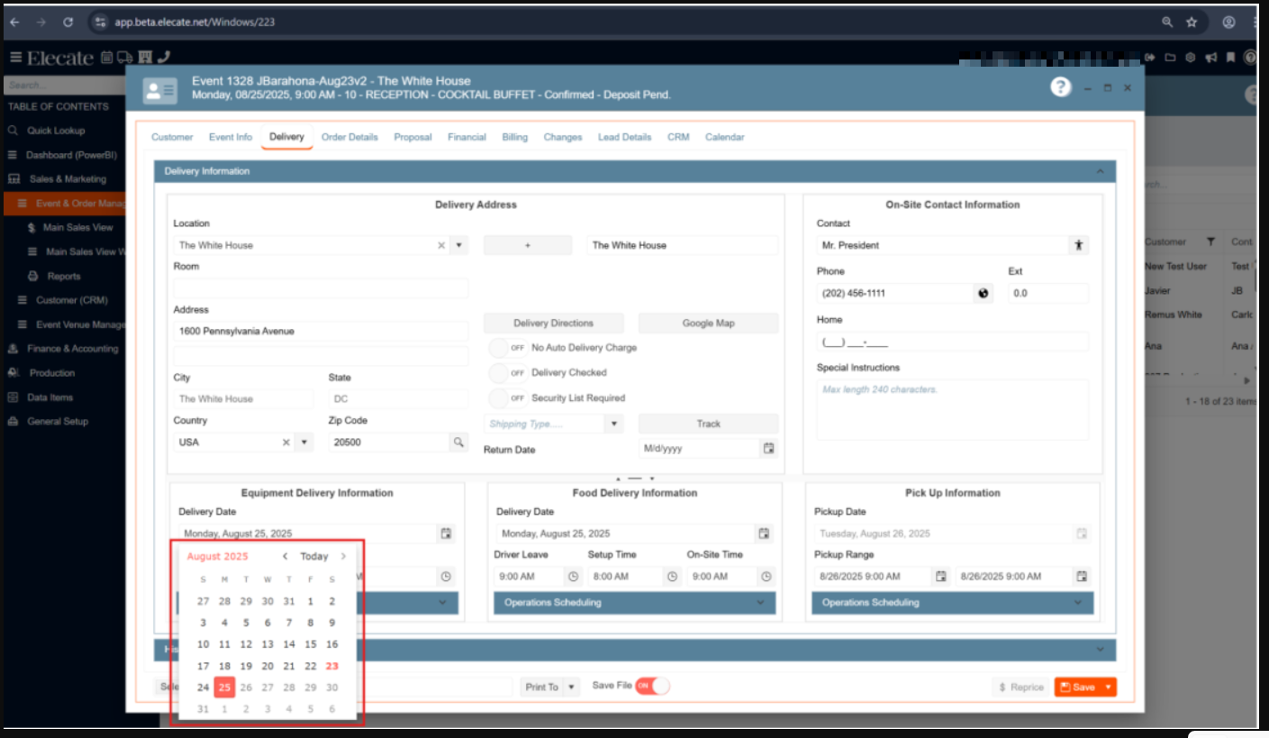Click the help question mark icon
This screenshot has width=1269, height=738.
pos(1061,87)
